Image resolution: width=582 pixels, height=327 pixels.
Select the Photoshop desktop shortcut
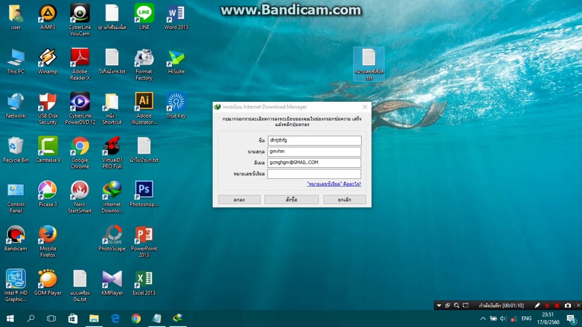[144, 194]
